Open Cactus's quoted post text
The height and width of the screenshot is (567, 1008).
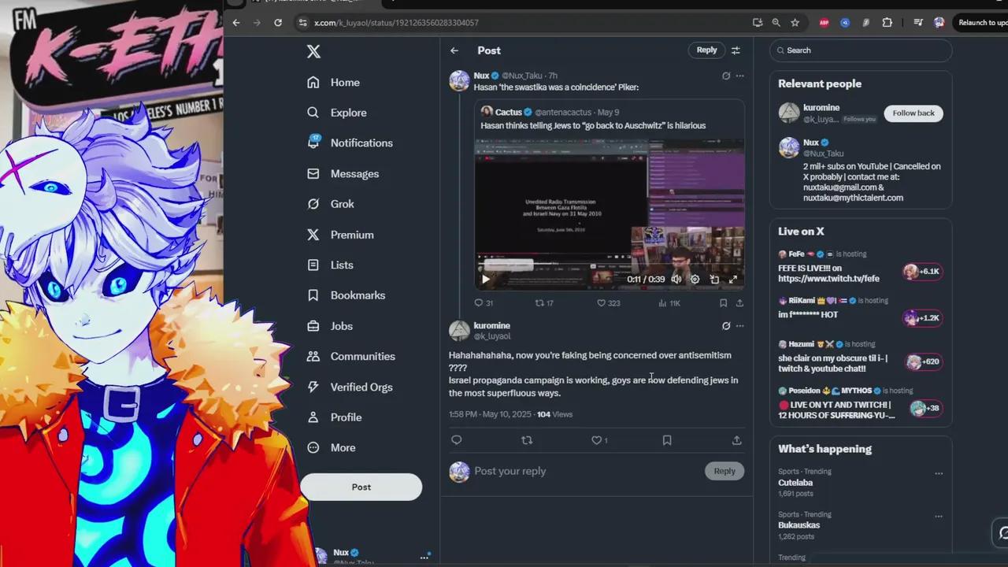[x=593, y=125]
